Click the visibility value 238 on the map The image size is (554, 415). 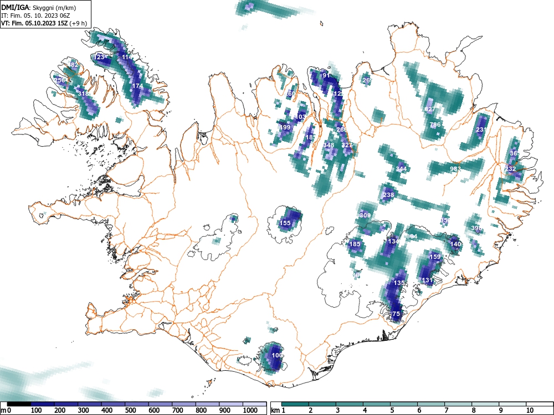[x=388, y=195]
